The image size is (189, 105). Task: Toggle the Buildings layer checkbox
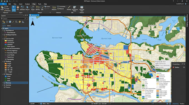(x=4, y=62)
